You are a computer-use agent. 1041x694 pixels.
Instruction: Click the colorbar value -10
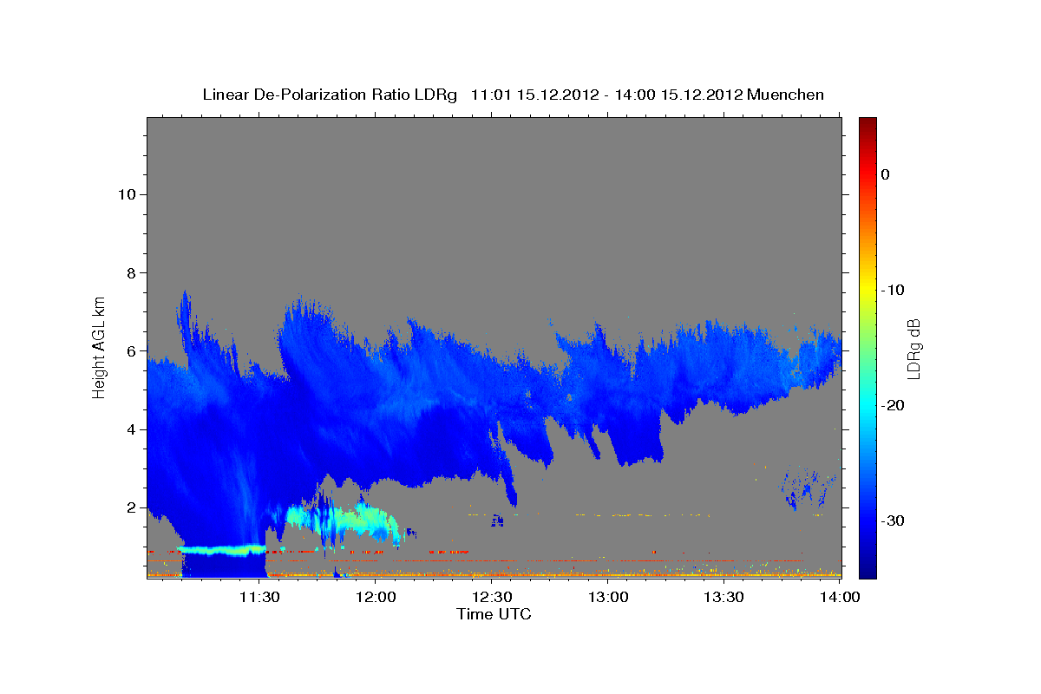[x=892, y=290]
